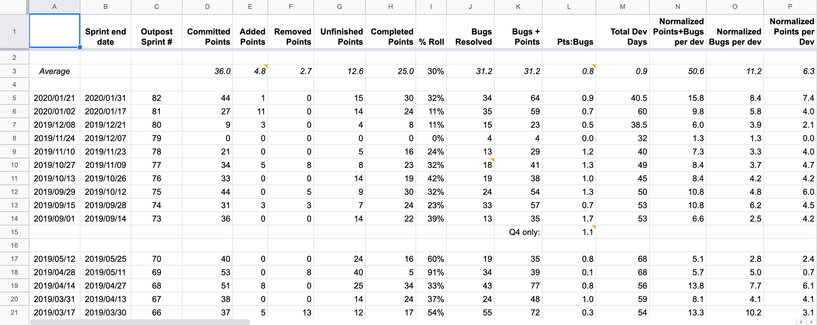Click the note marker on Q4 only value 1.1
817x325 pixels.
pos(594,227)
